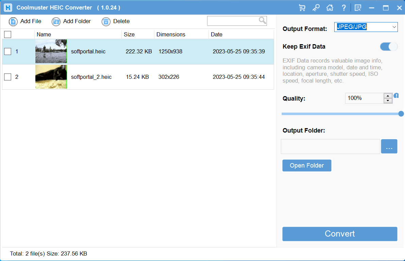Click the 222.32 KB size cell

pos(139,51)
